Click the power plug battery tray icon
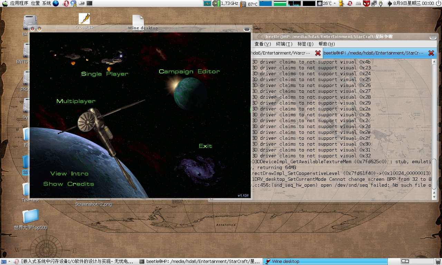This screenshot has width=442, height=265. [x=381, y=3]
